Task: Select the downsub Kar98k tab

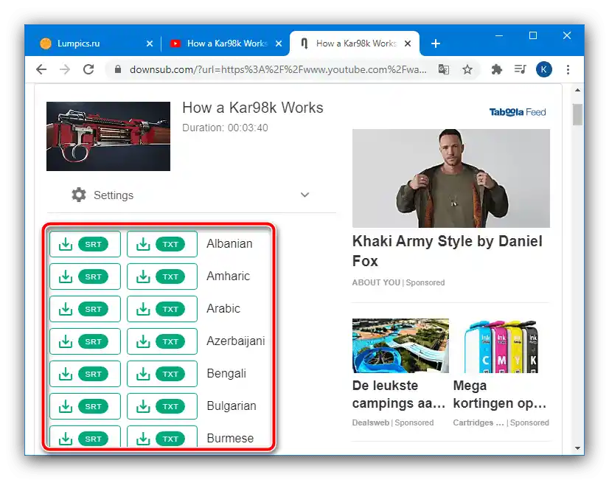Action: coord(354,44)
